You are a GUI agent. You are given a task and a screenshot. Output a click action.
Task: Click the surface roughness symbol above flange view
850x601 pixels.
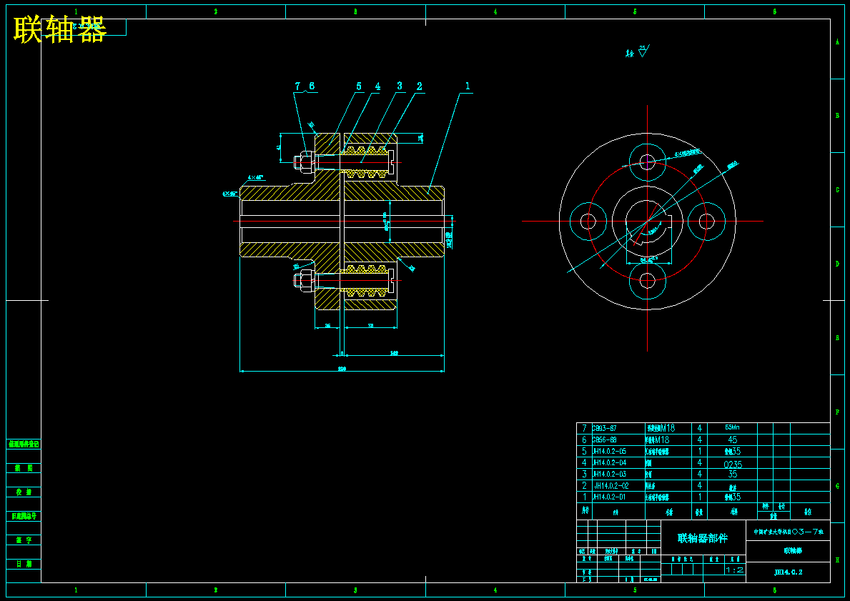click(643, 51)
